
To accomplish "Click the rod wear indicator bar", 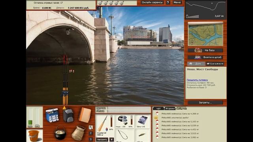I will (111, 121).
